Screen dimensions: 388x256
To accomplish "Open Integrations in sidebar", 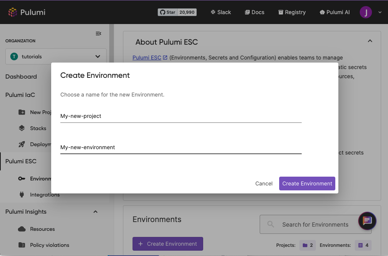I will pyautogui.click(x=45, y=195).
